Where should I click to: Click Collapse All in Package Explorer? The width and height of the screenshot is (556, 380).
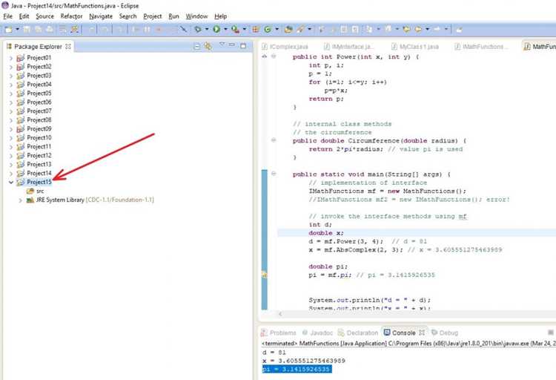point(196,46)
